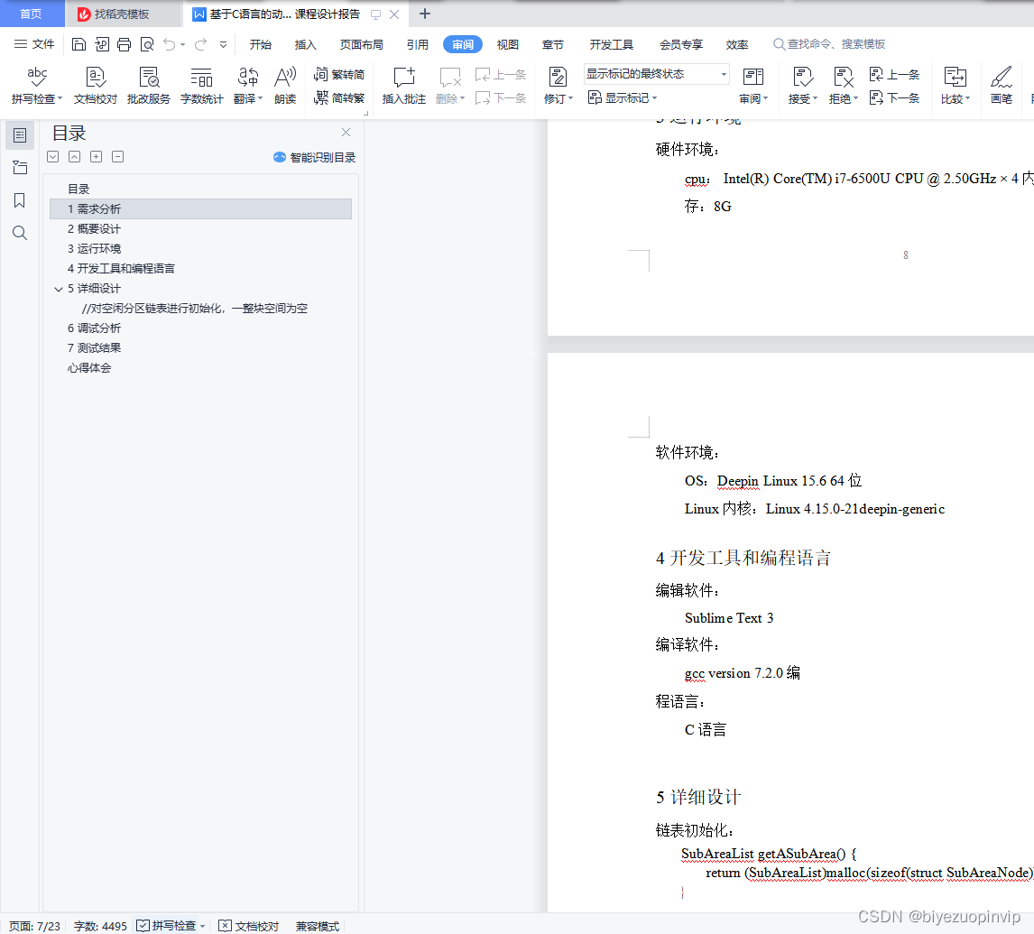Click the 文档校对 proofreading icon in ribbon
This screenshot has width=1034, height=934.
click(96, 85)
